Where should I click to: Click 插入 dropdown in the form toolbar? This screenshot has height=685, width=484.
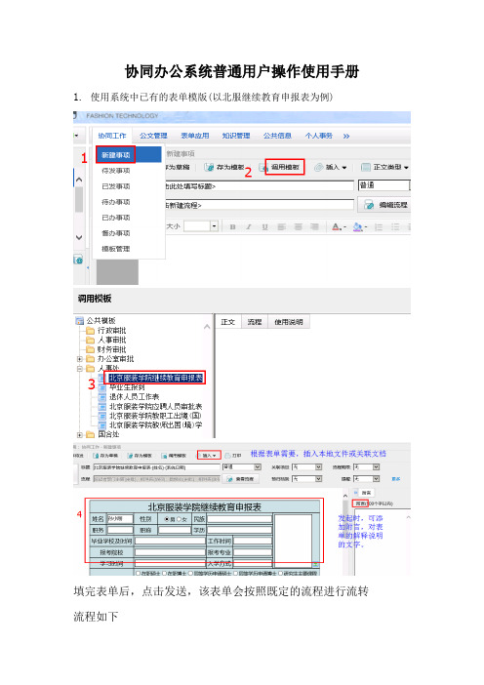point(209,456)
